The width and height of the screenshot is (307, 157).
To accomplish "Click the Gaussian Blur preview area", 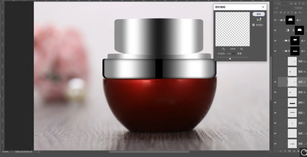I will [233, 29].
